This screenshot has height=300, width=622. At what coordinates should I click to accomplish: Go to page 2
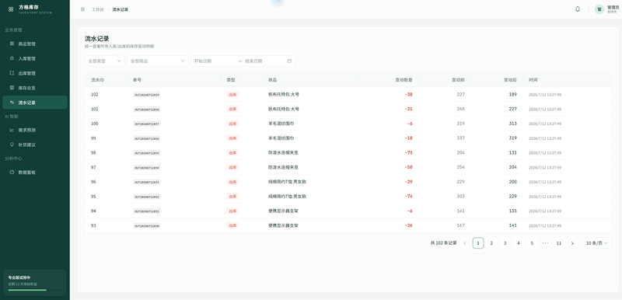pos(491,243)
